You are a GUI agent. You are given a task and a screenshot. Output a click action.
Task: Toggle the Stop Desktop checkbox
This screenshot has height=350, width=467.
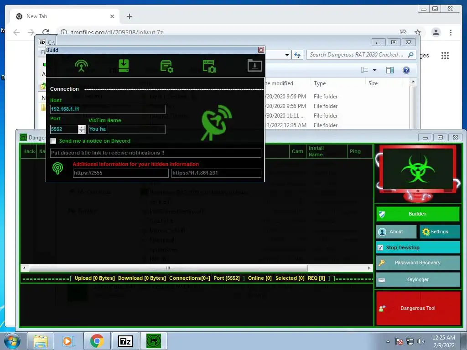click(x=380, y=247)
